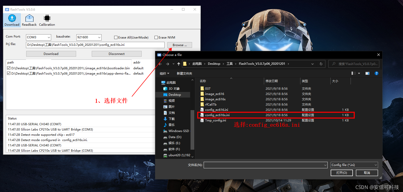
Task: Select 此电脑 in the navigation tree
Action: coord(168,83)
